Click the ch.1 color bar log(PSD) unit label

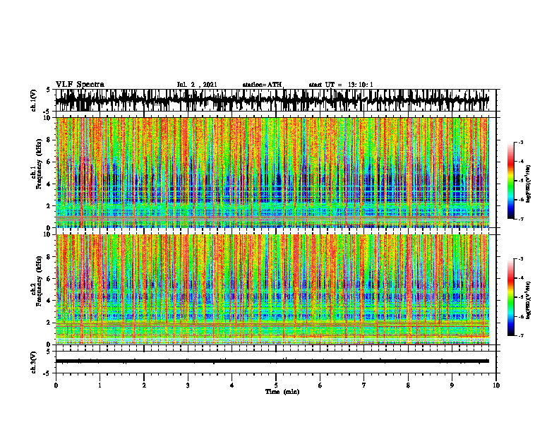click(x=529, y=184)
